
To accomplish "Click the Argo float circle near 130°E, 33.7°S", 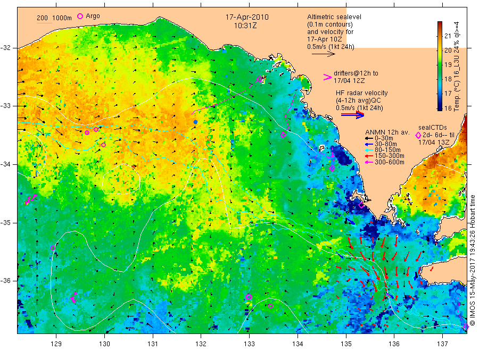I will click(104, 145).
